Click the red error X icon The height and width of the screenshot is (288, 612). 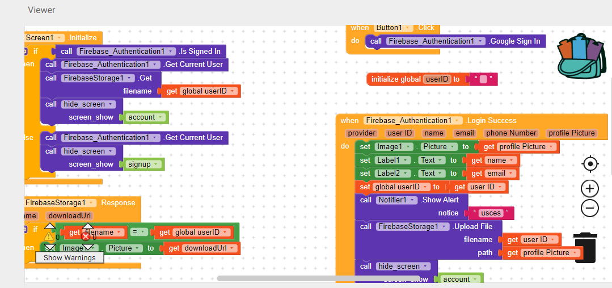pos(86,236)
